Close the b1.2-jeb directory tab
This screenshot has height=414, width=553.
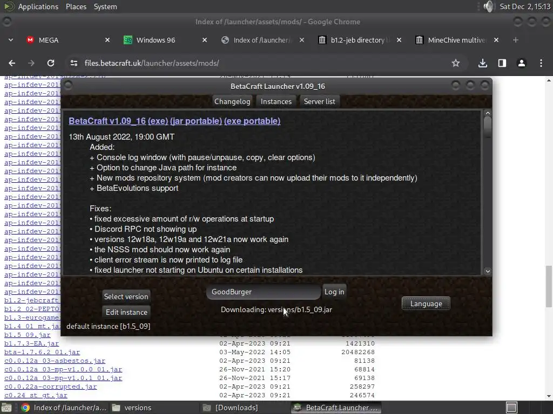coord(399,40)
